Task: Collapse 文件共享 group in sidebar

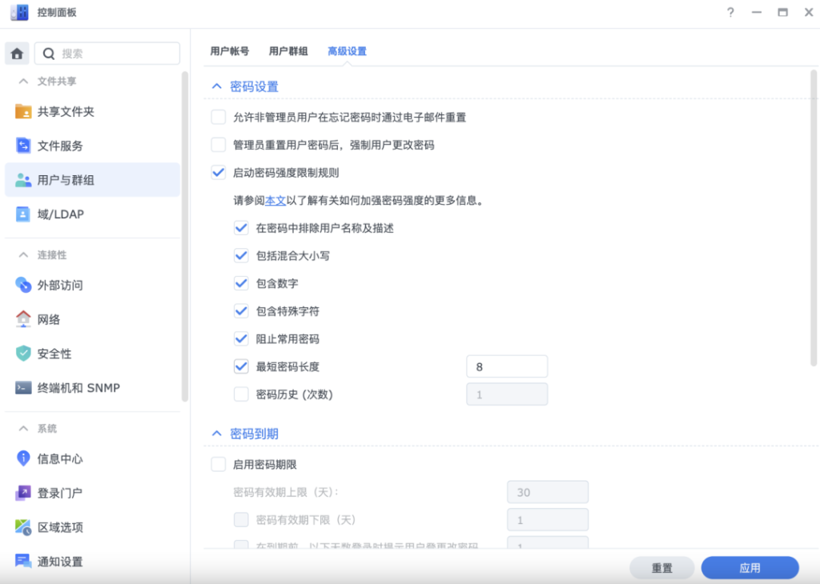Action: 23,82
